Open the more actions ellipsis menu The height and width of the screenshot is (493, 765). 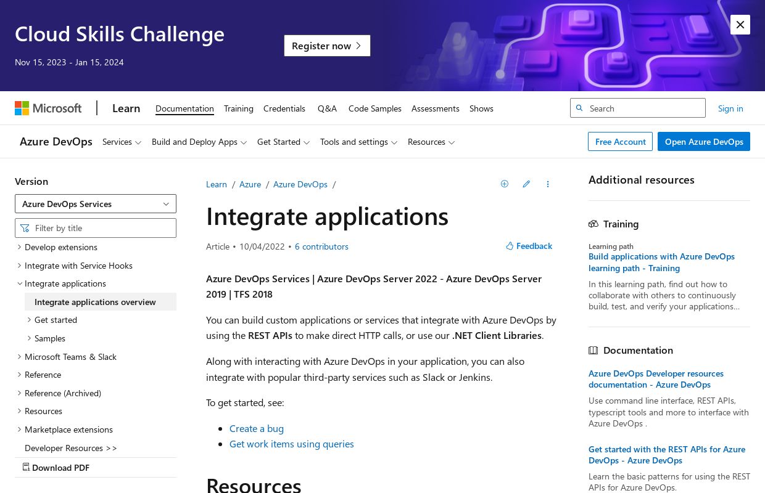click(548, 184)
